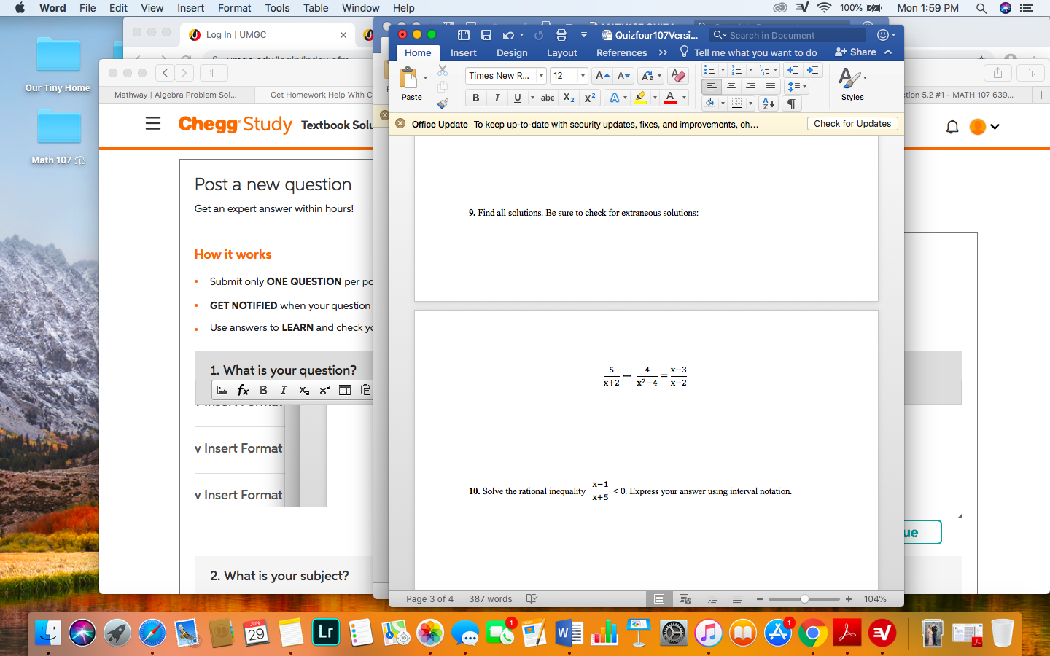
Task: Apply subscript formatting in Word
Action: tap(568, 98)
